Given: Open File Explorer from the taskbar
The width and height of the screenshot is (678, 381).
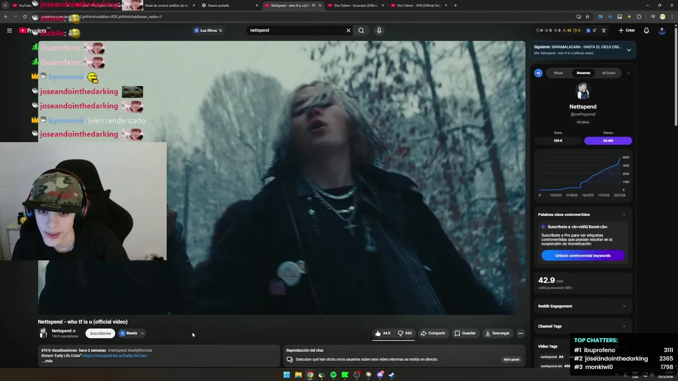Looking at the screenshot, I should tap(298, 375).
